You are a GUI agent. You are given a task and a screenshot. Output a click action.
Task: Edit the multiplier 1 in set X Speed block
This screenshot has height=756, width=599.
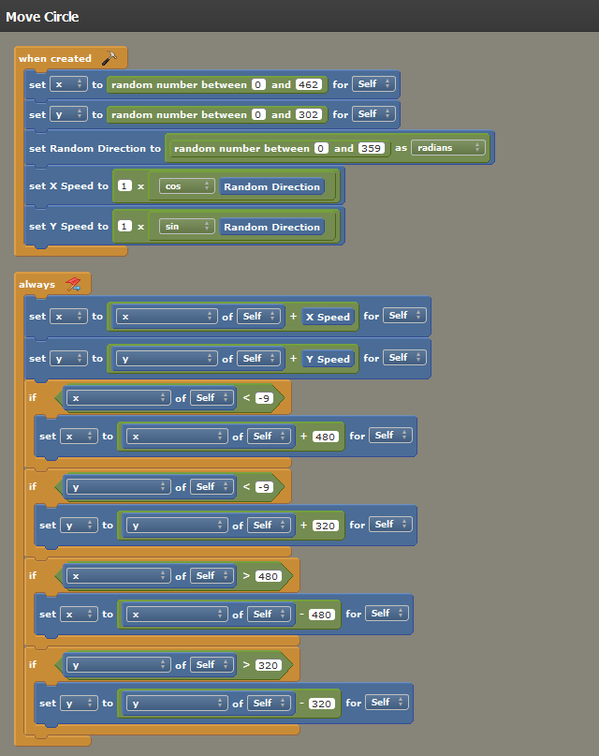coord(124,186)
